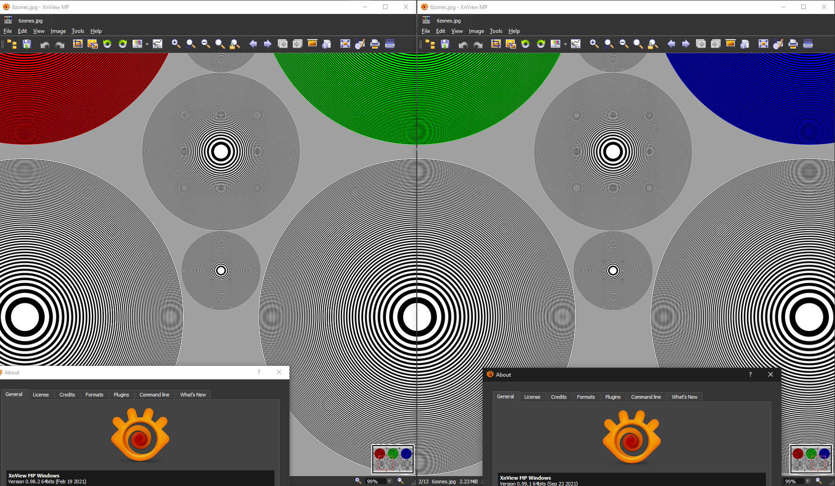Click the Print icon in right window toolbar

tap(793, 44)
